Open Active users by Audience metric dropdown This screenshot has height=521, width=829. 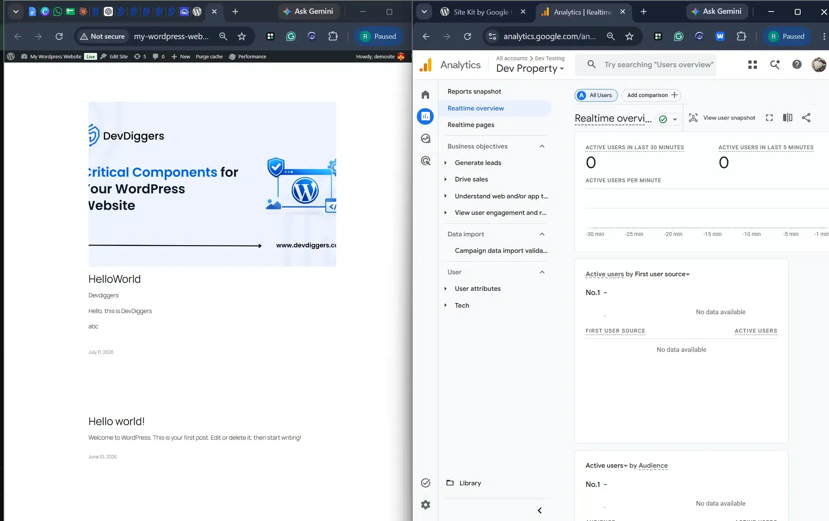606,465
